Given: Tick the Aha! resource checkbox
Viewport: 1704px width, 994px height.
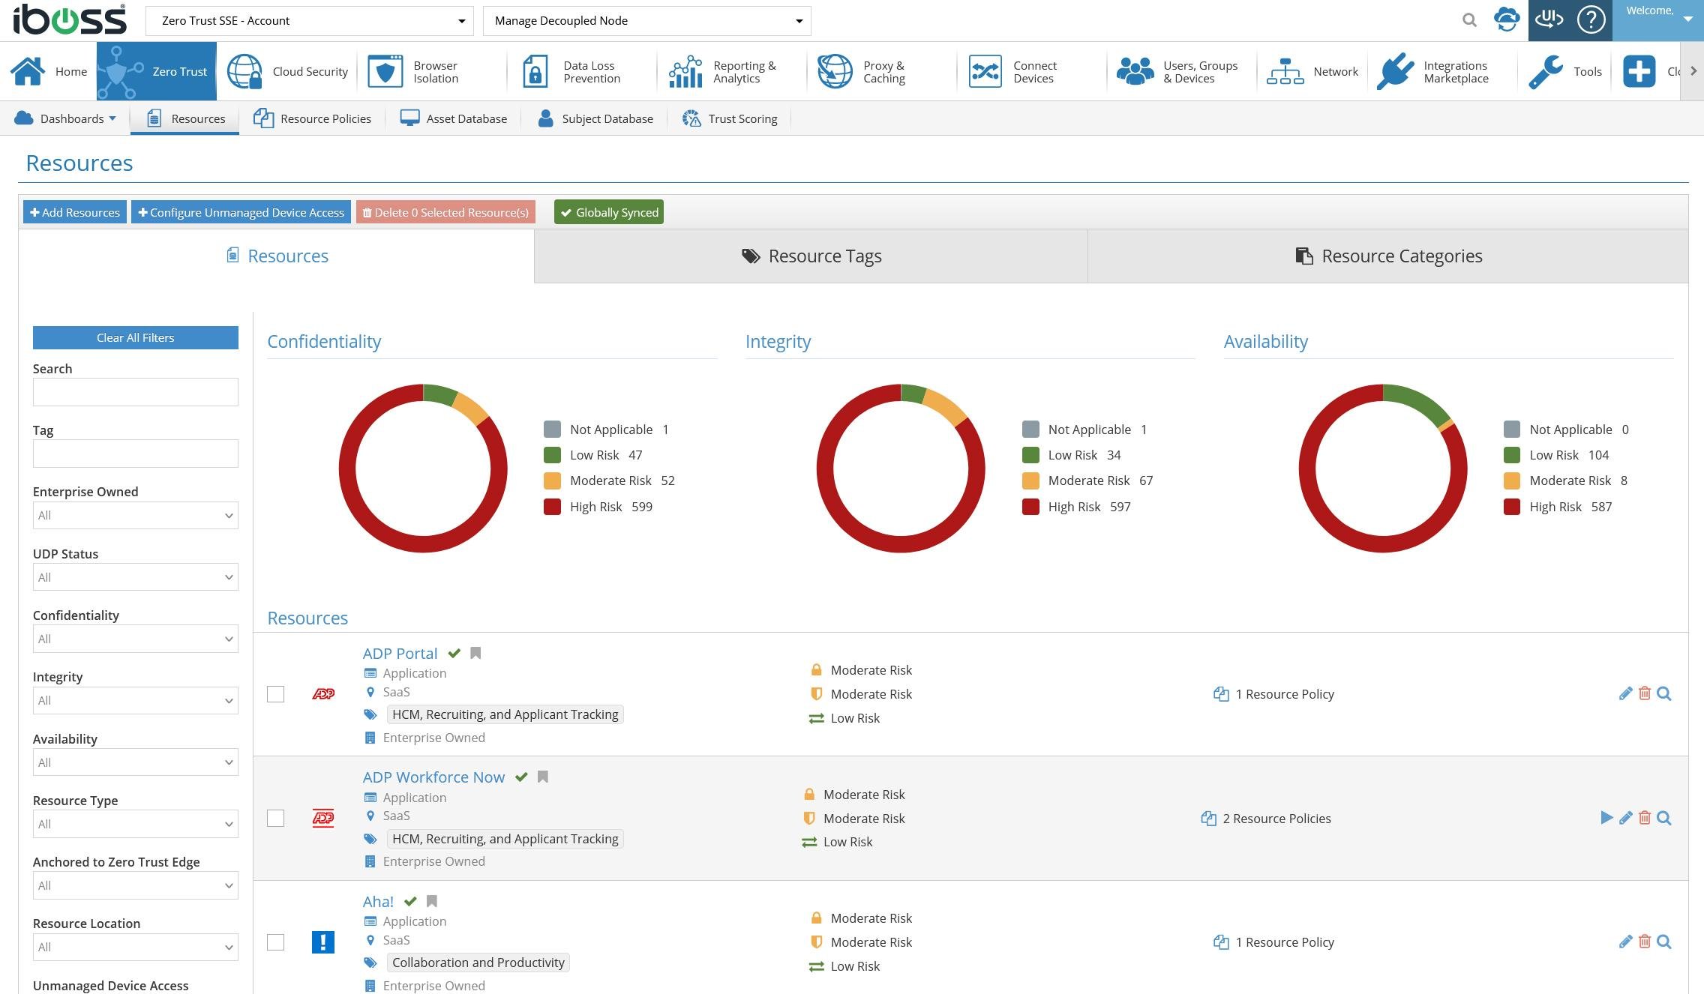Looking at the screenshot, I should coord(276,942).
